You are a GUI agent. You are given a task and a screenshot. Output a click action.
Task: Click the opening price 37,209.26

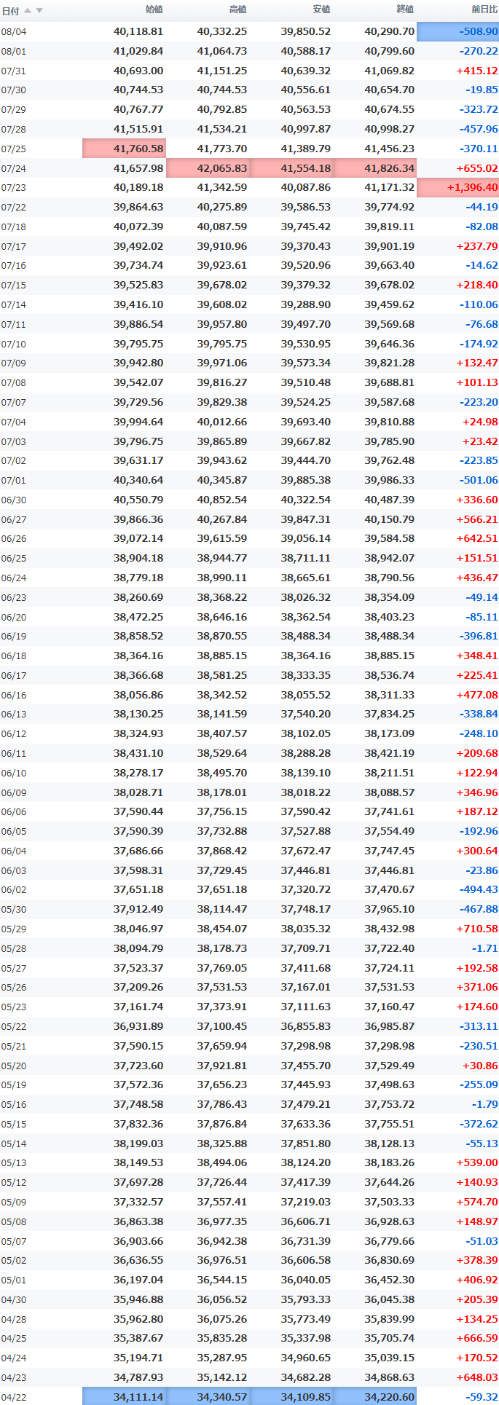pyautogui.click(x=138, y=987)
